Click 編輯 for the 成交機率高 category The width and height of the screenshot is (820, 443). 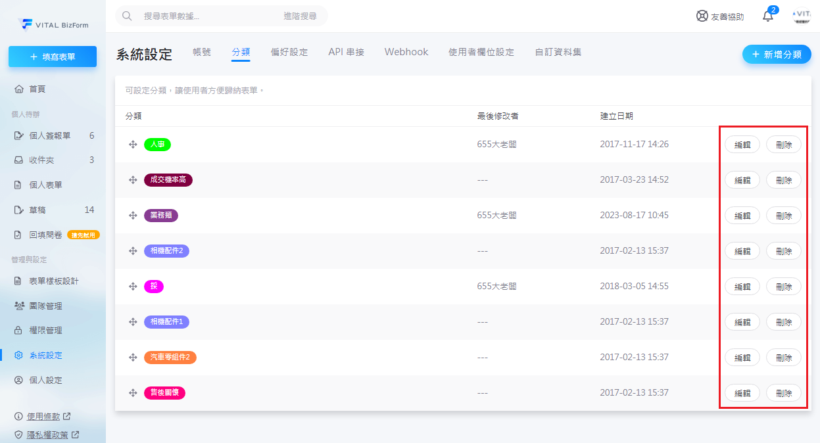pos(742,180)
